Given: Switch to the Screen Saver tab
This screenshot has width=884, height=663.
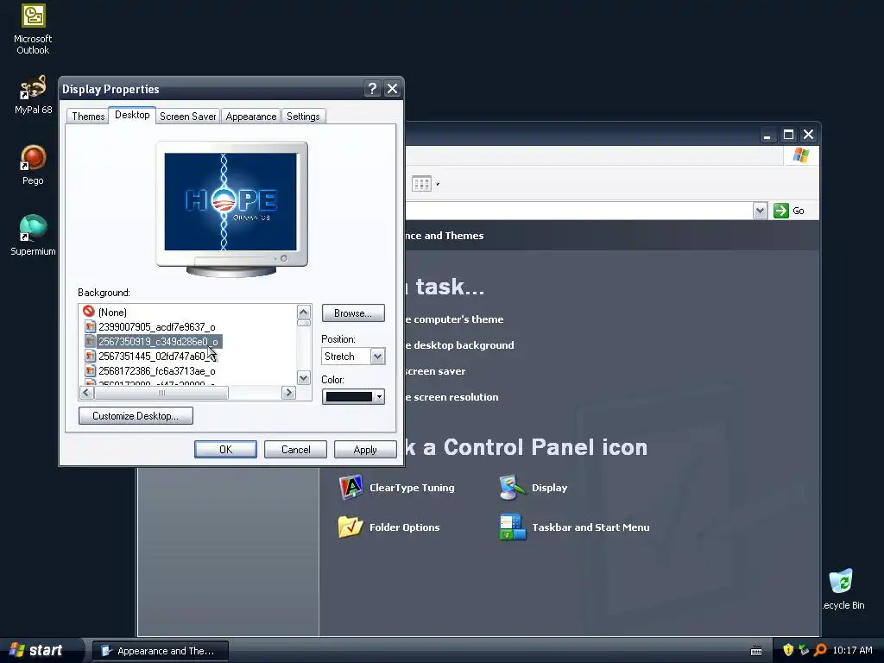Looking at the screenshot, I should coord(187,117).
